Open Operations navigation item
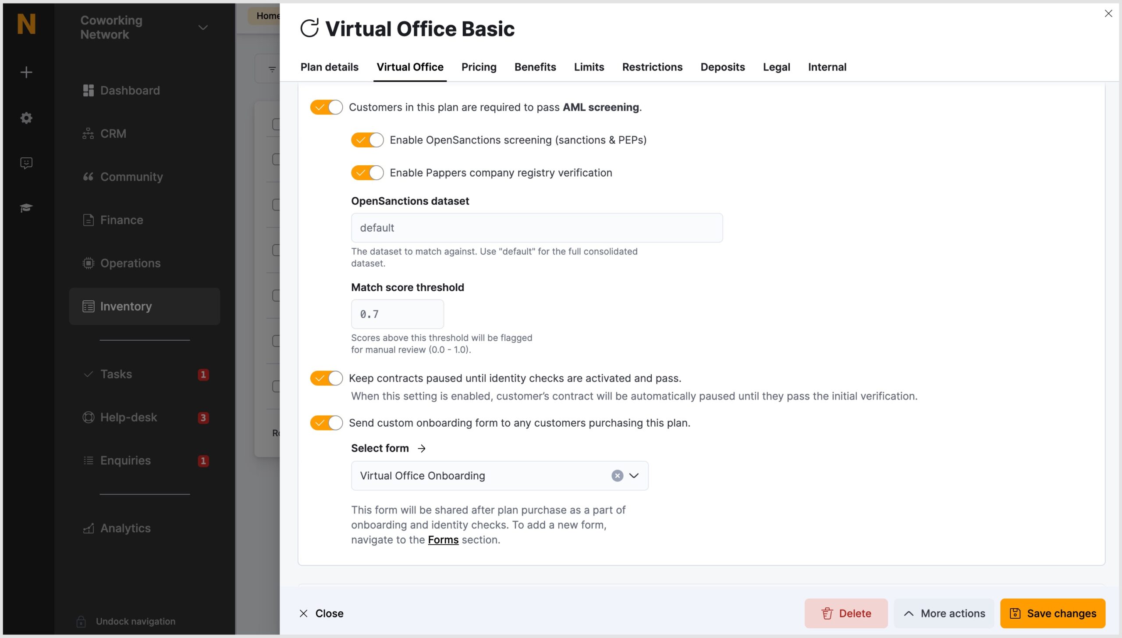The height and width of the screenshot is (638, 1122). 145,263
